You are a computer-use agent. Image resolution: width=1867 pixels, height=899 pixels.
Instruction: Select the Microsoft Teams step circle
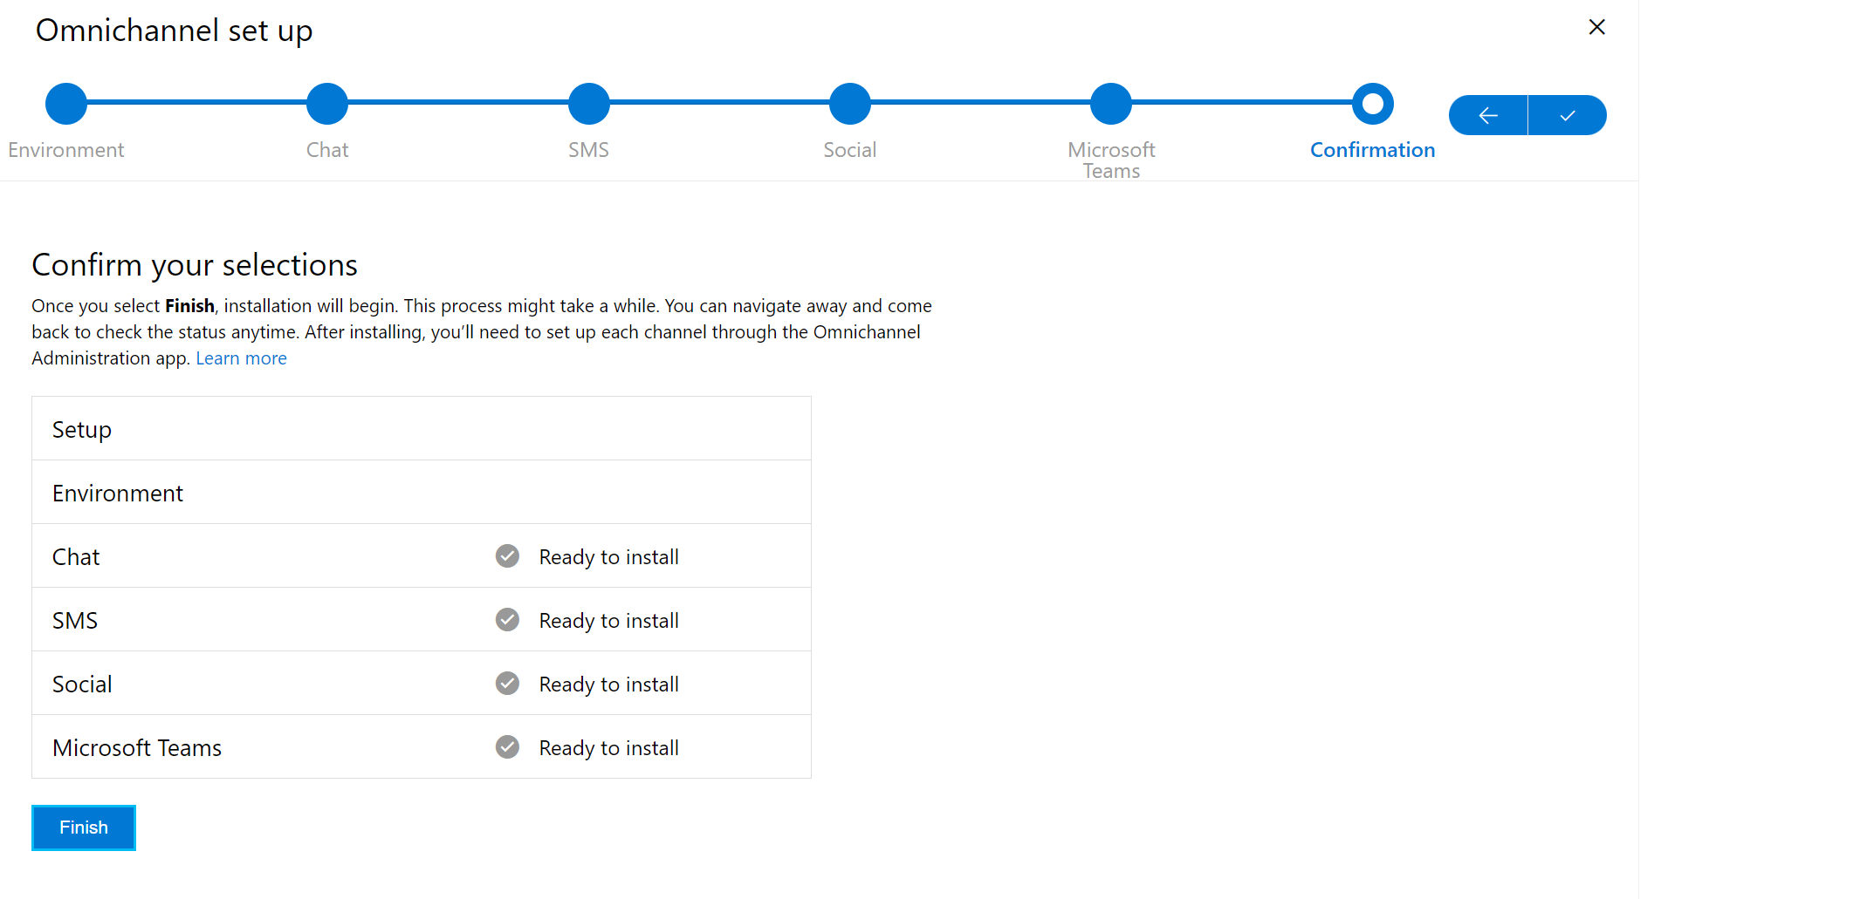pos(1111,104)
